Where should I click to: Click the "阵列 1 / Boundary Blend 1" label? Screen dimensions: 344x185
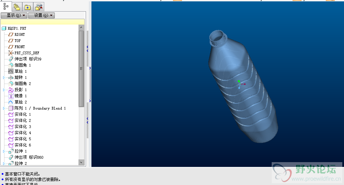[40, 108]
